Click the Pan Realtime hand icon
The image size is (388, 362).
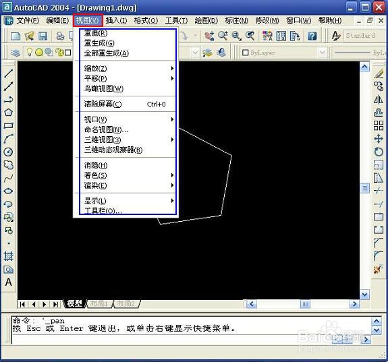(x=209, y=36)
